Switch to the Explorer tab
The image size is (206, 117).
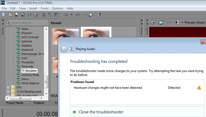point(39,103)
